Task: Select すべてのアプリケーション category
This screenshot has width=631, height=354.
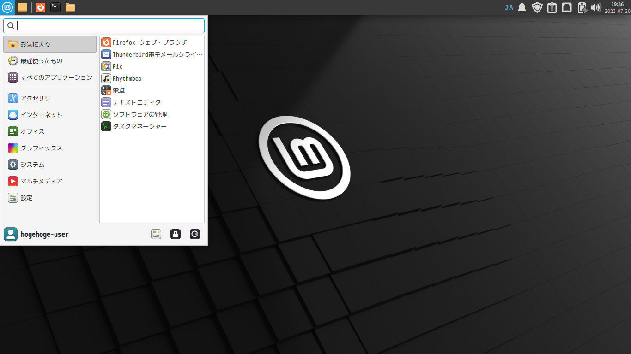Action: point(50,77)
